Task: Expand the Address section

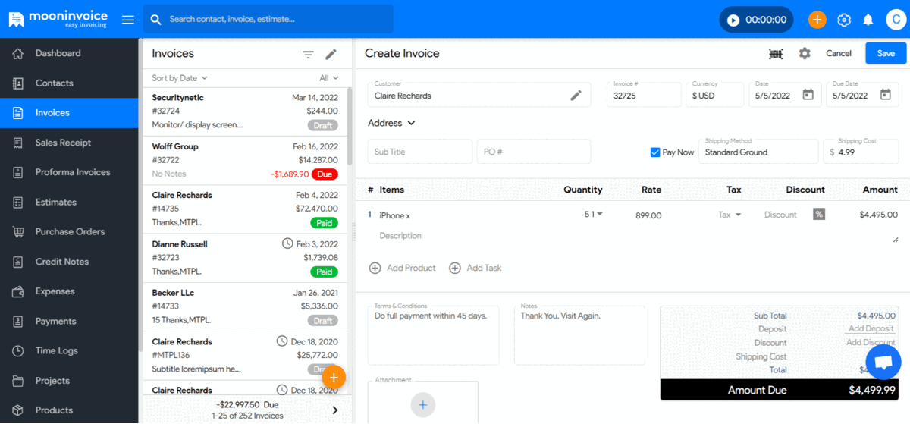Action: [x=392, y=123]
